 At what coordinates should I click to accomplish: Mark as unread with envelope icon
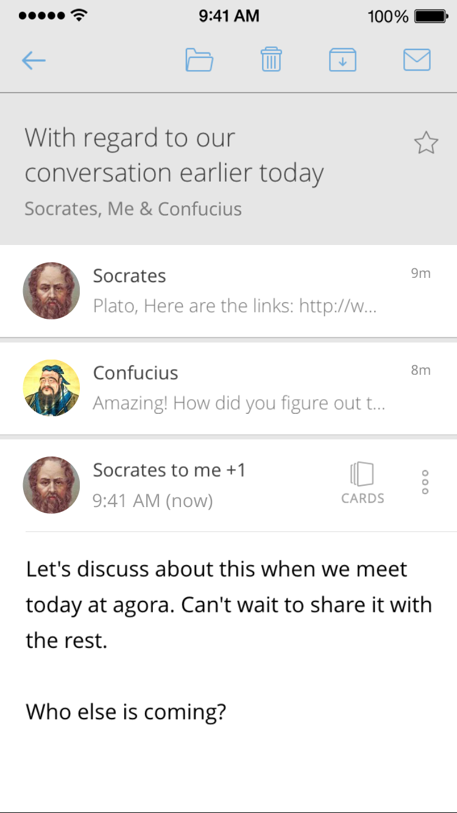pyautogui.click(x=417, y=60)
